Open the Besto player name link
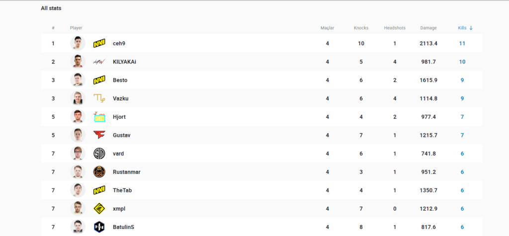The width and height of the screenshot is (509, 236). click(x=120, y=80)
